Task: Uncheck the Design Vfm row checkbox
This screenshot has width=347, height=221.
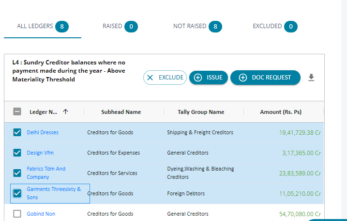Action: coord(17,153)
